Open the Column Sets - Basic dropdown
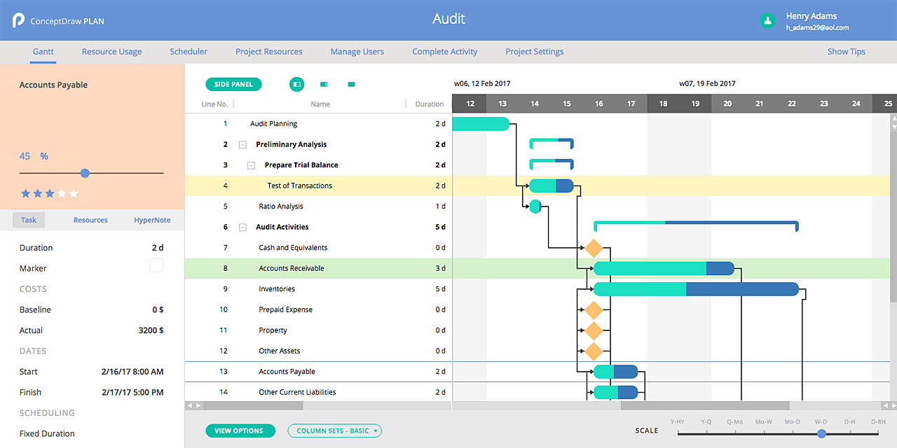 tap(334, 431)
